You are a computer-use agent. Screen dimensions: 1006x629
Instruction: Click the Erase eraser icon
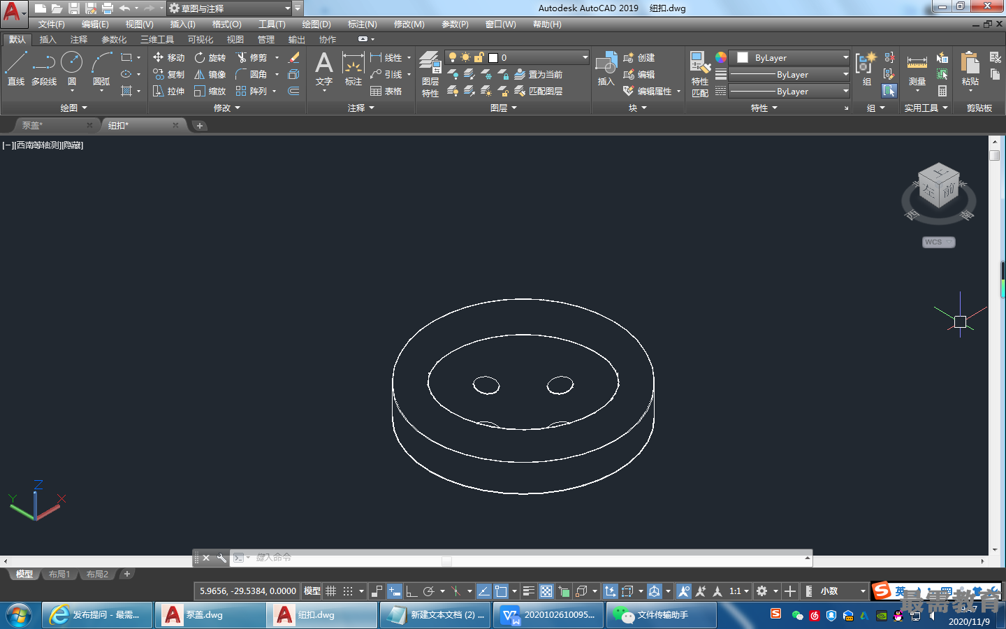point(294,57)
